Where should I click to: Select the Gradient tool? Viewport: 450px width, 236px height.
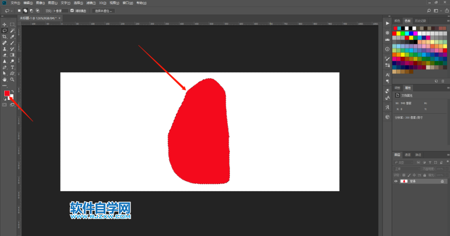tap(12, 55)
